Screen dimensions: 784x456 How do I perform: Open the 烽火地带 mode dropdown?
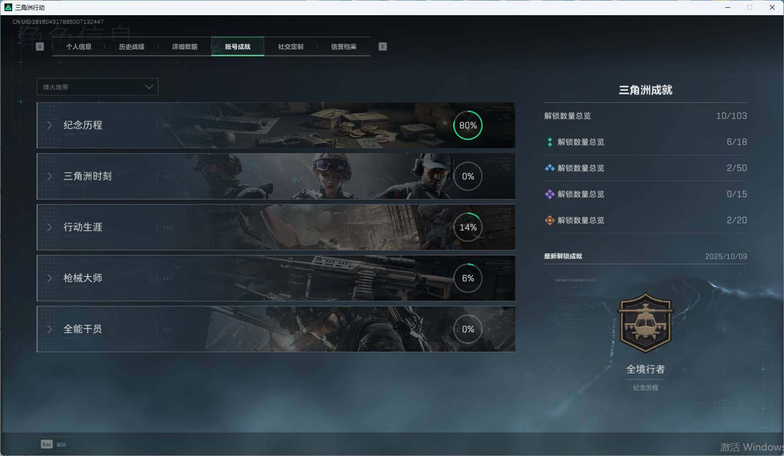click(x=97, y=87)
